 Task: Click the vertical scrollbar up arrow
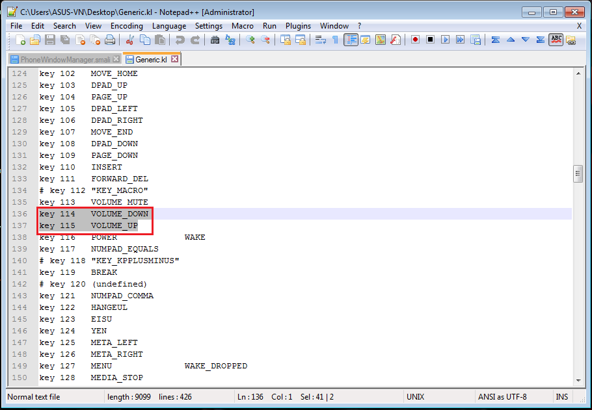pos(578,73)
